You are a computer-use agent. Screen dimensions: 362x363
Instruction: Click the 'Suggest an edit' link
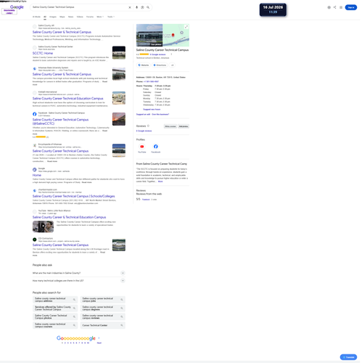143,114
